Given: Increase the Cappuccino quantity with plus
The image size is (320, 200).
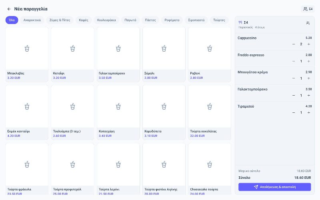Looking at the screenshot, I should [x=309, y=44].
